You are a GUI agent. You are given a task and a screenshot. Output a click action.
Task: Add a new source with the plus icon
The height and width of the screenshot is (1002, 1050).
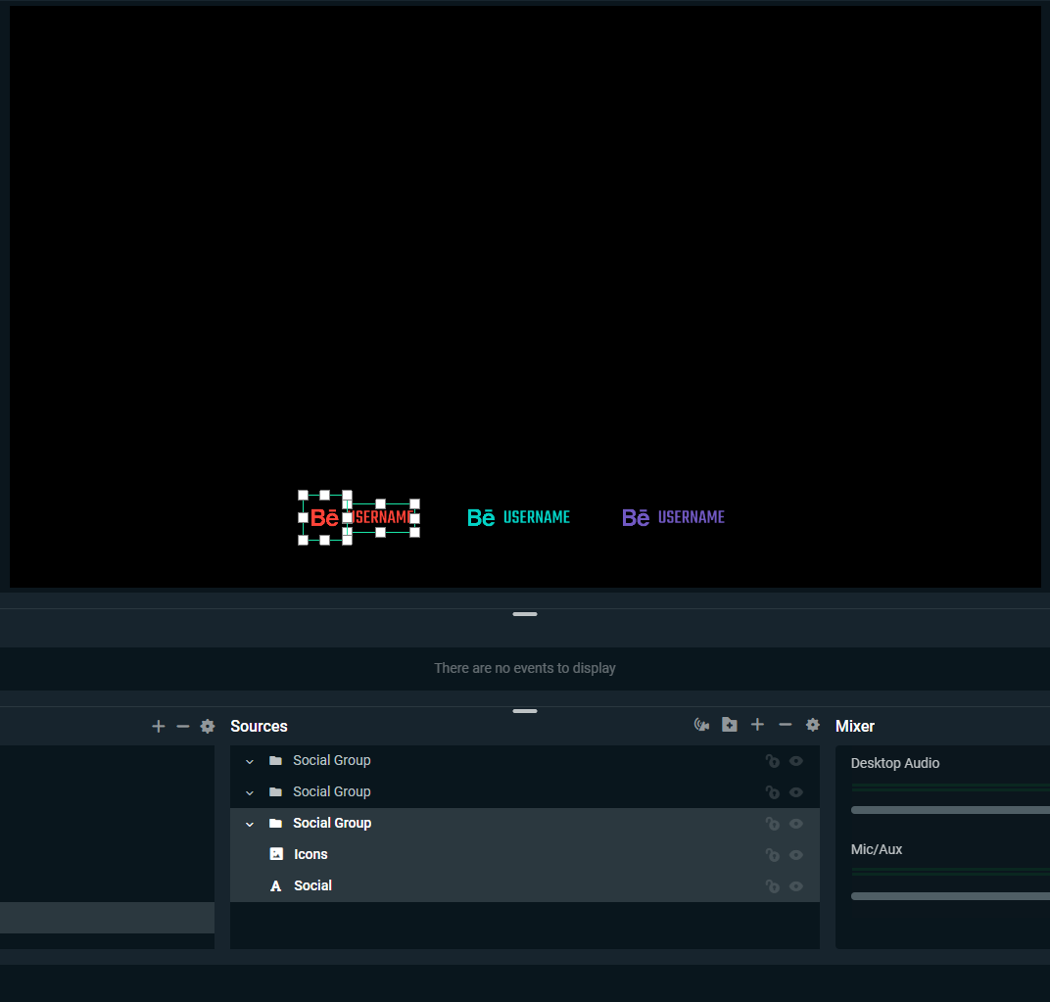[757, 725]
